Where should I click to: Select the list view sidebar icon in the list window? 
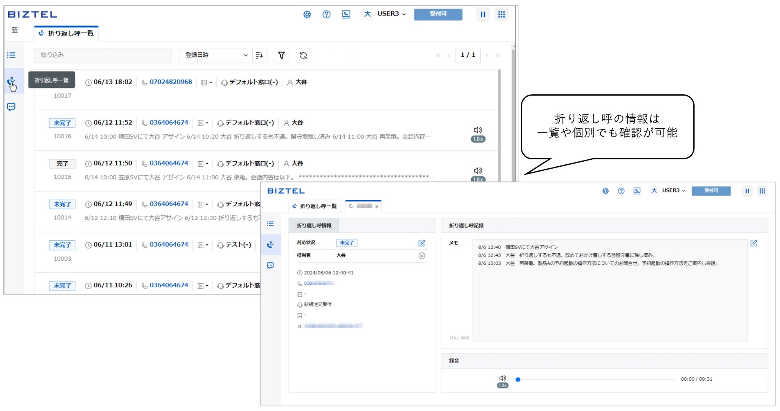pos(11,55)
